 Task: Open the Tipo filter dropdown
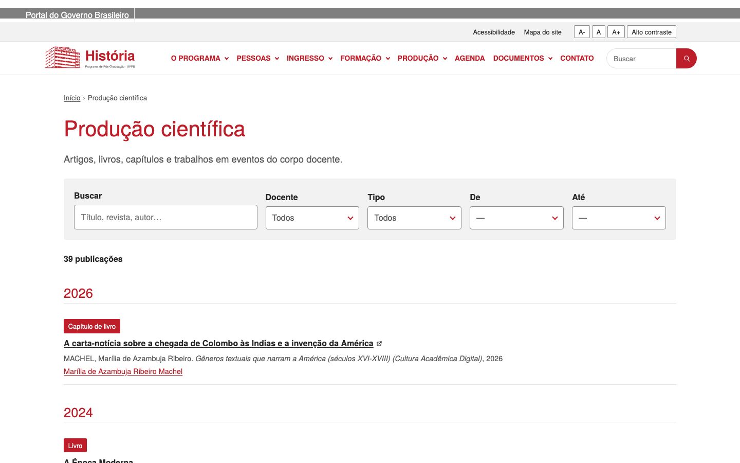(x=414, y=218)
